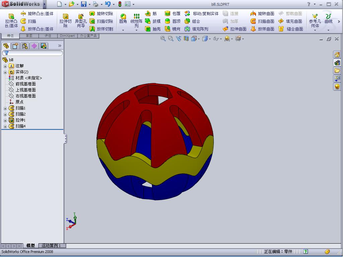Click the Zoom to Fit magnifier icon
The width and height of the screenshot is (343, 257).
tap(163, 39)
